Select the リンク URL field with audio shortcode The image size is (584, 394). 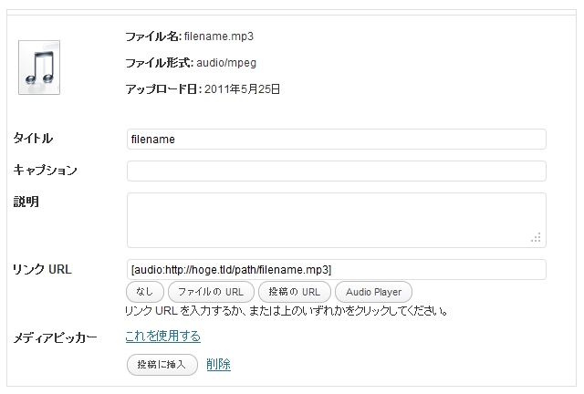tap(336, 269)
